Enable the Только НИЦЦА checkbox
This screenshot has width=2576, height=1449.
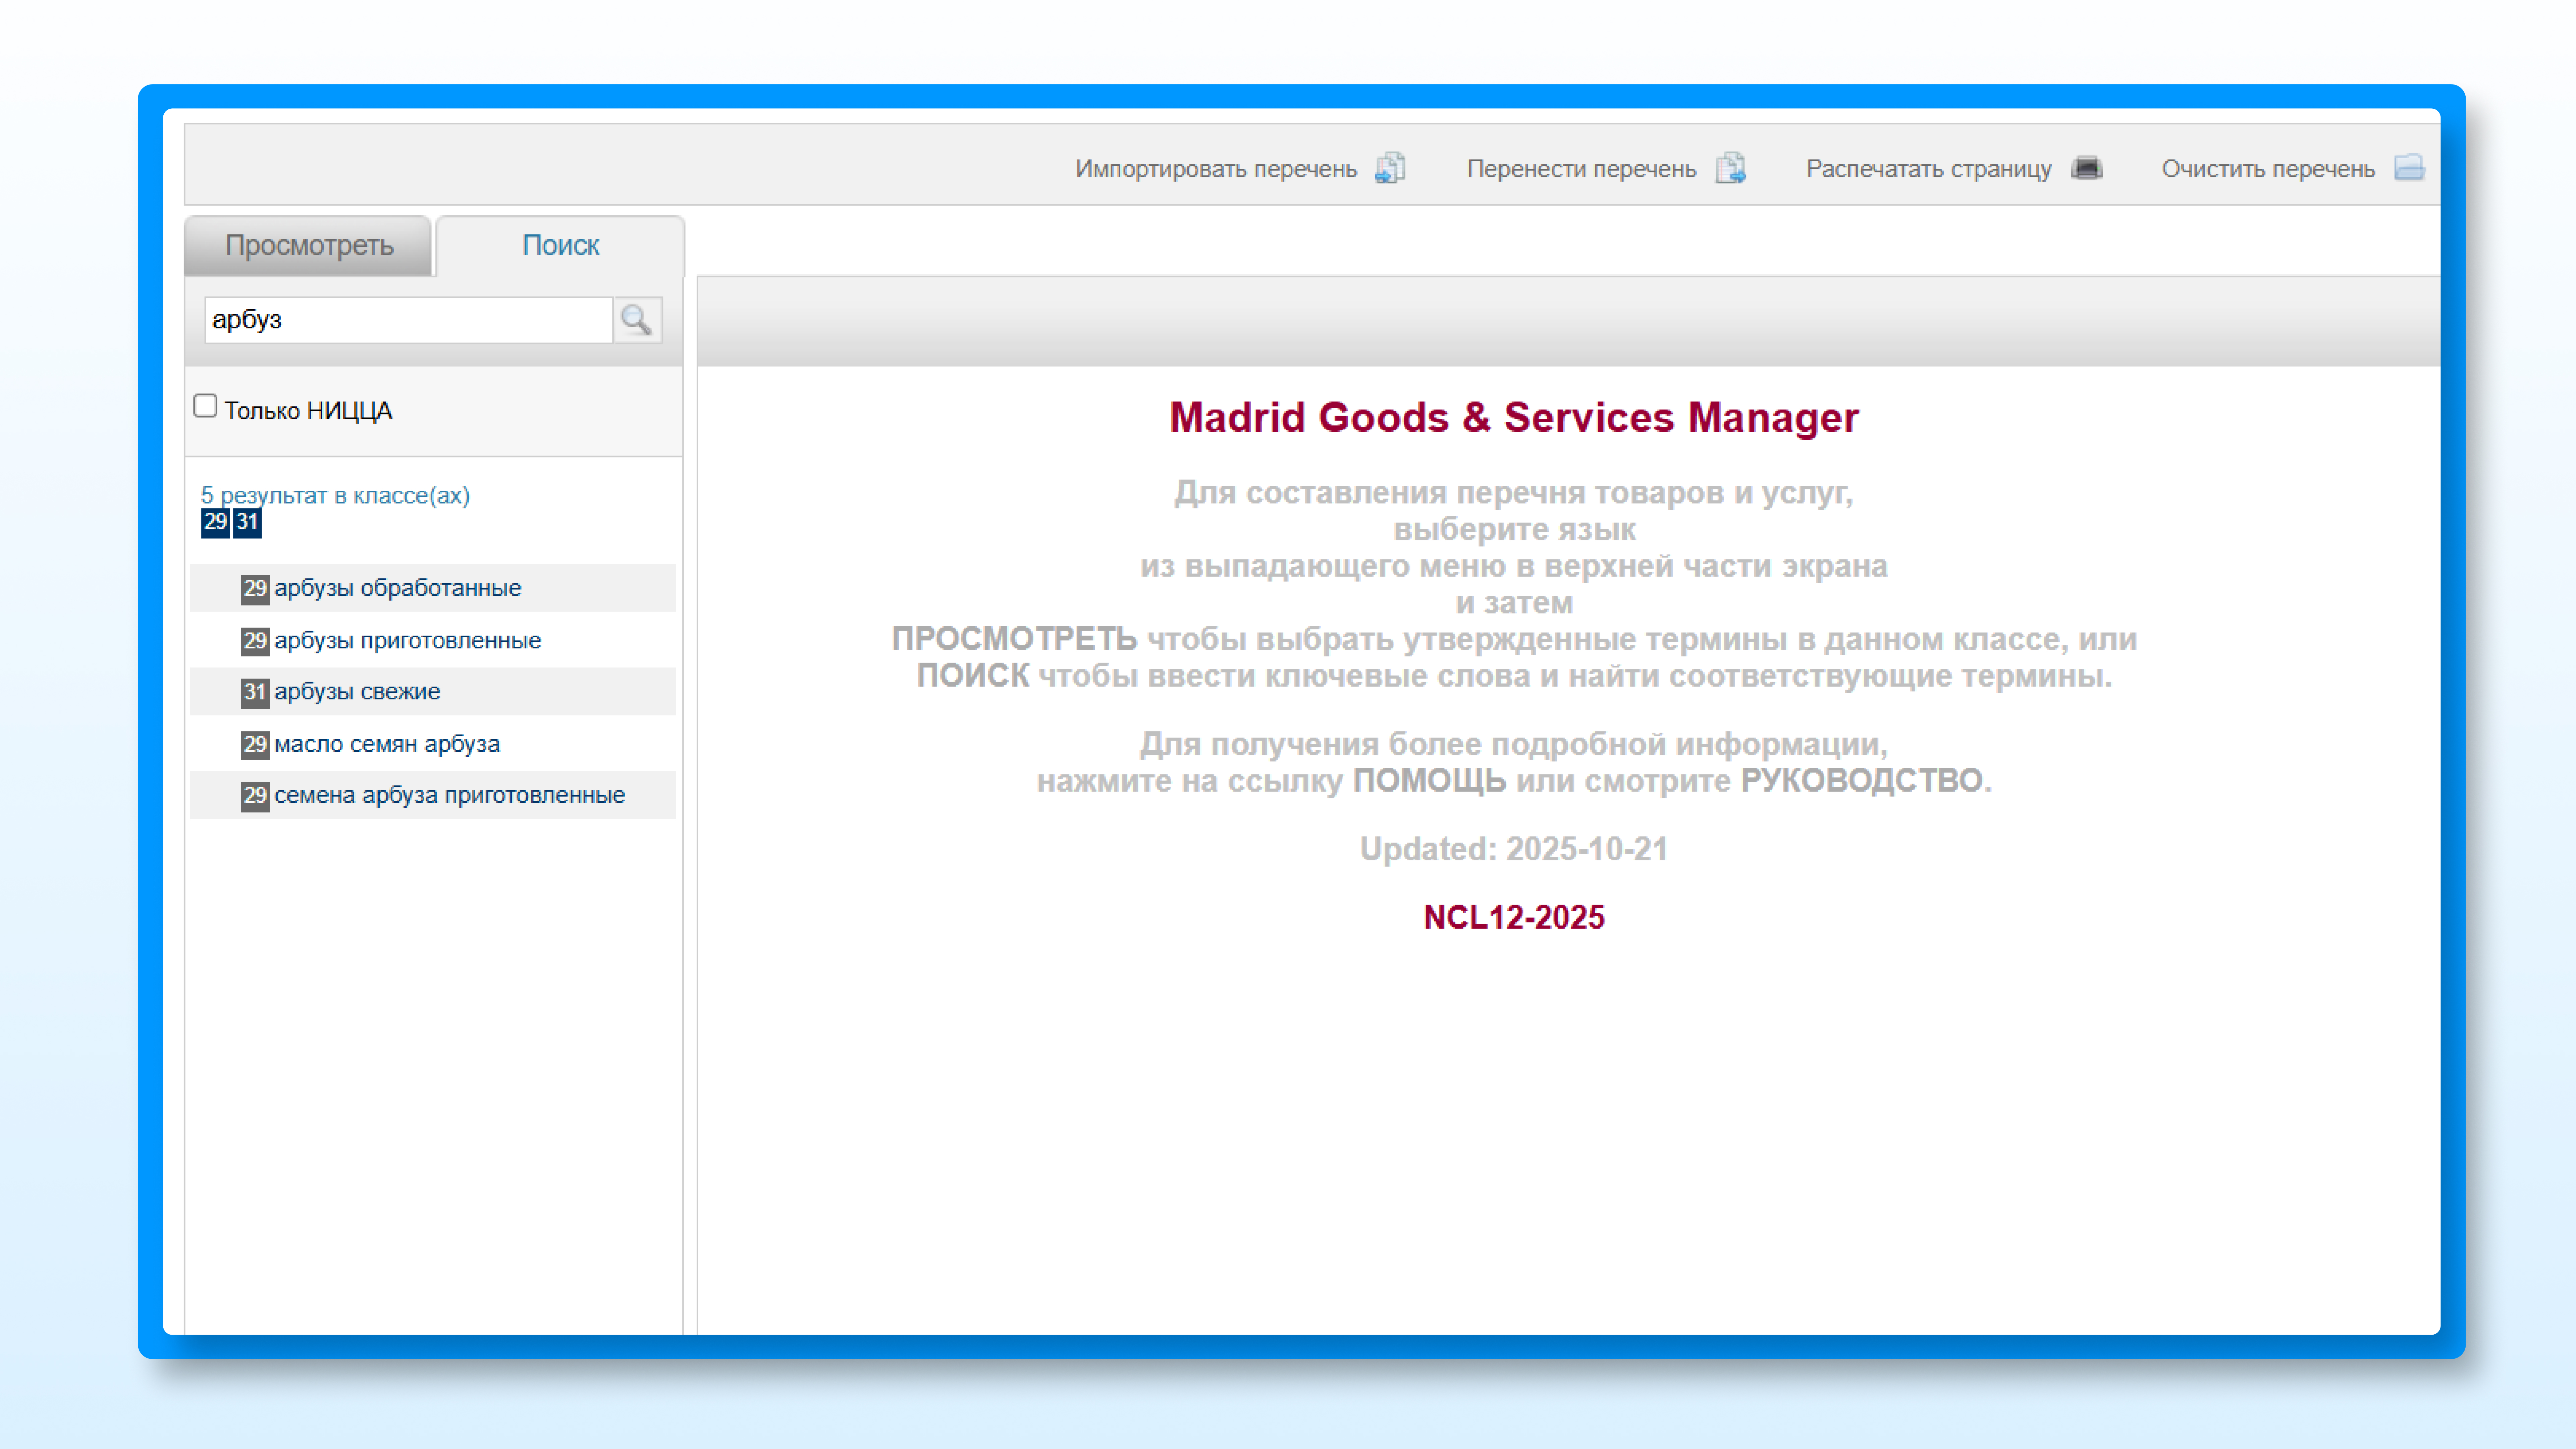[205, 406]
